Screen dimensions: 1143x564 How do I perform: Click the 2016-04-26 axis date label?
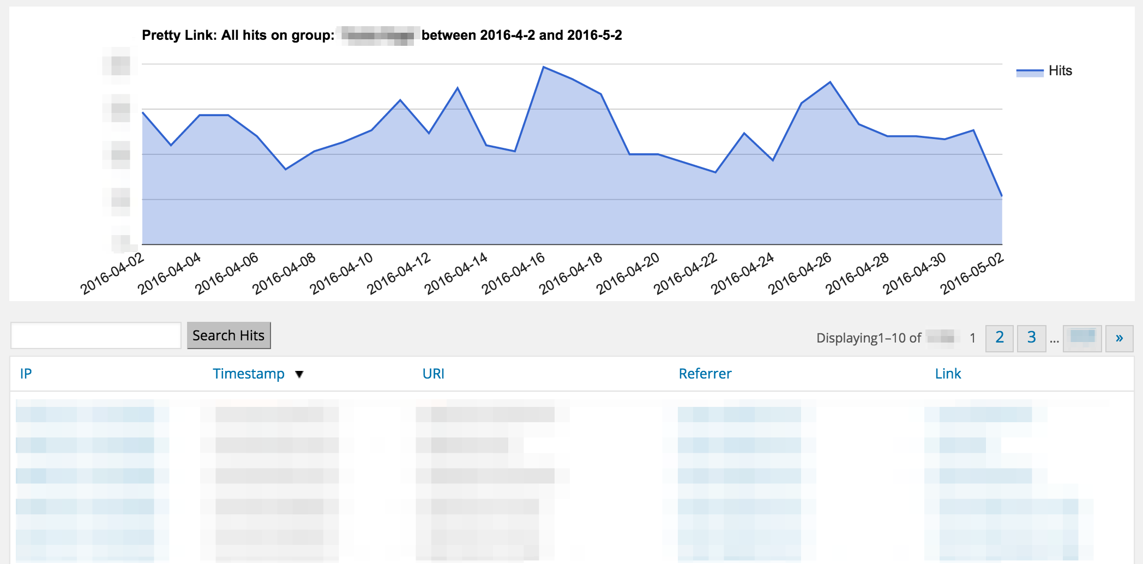coord(801,274)
